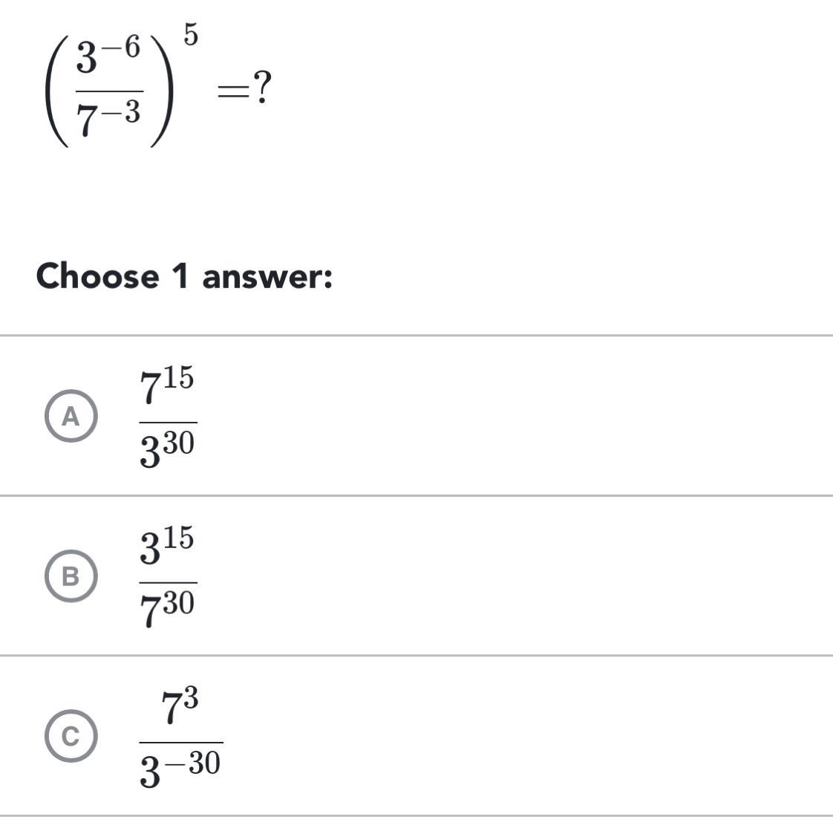Click the numerator 3^15 in option B
The image size is (833, 834).
[167, 546]
